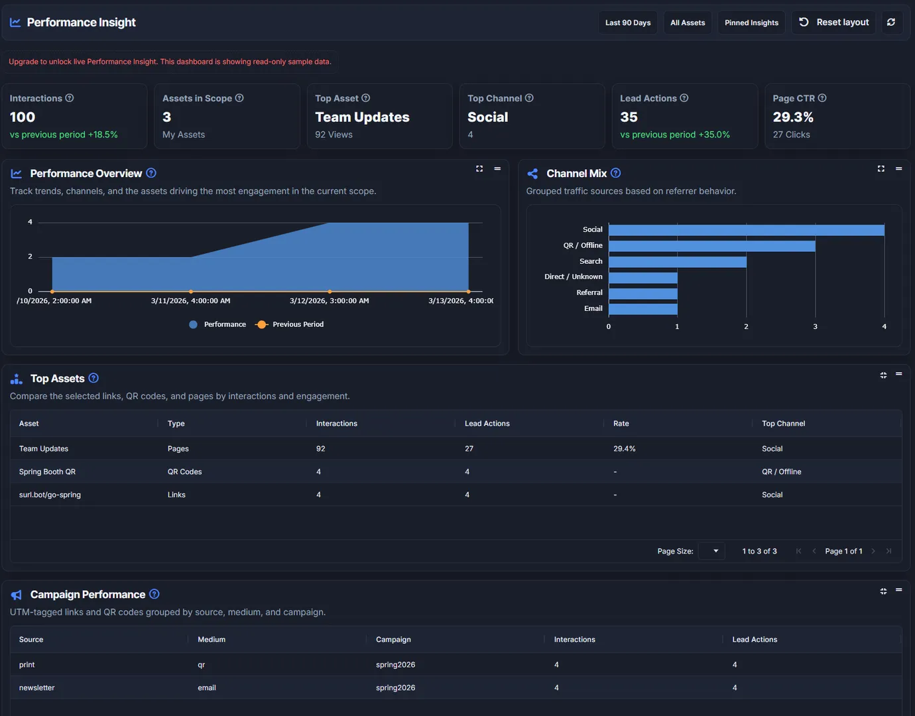Open the Pinned Insights filter
Screen dimensions: 915x716
pos(751,23)
